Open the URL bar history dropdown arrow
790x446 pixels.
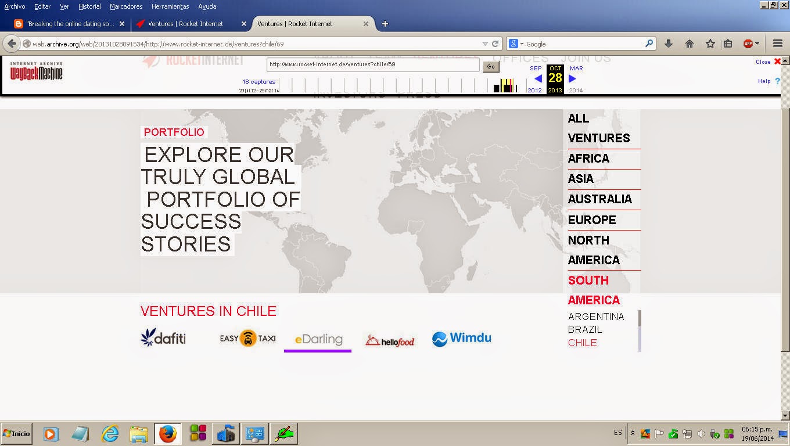pyautogui.click(x=485, y=44)
